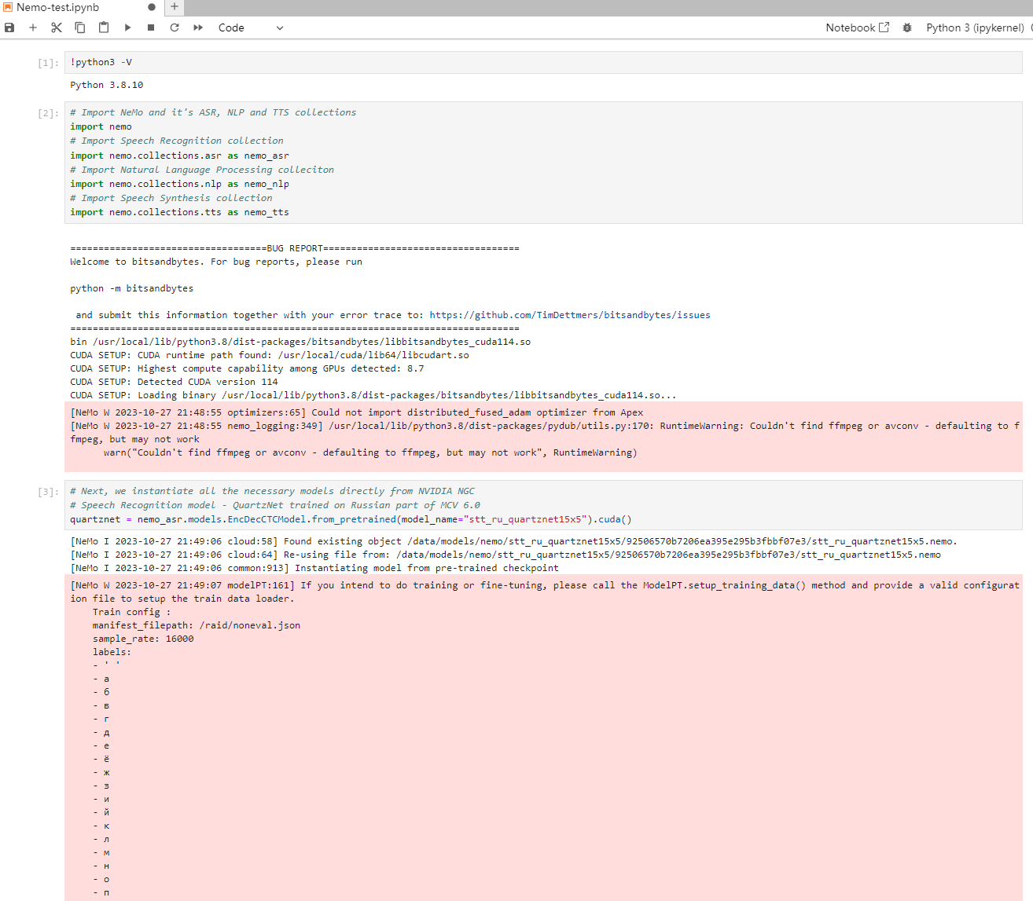Click into cell 3 with quartznet from_pretrained code

point(543,505)
